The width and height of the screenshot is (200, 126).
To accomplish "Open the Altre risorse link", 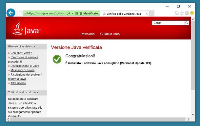I will (x=18, y=83).
